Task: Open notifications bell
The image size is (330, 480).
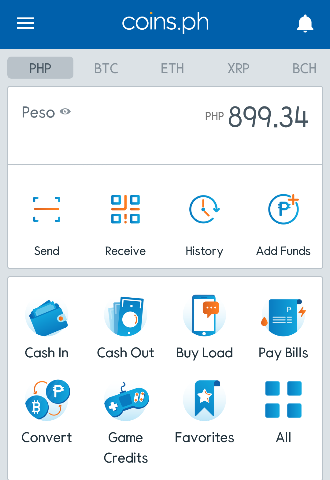Action: click(305, 24)
